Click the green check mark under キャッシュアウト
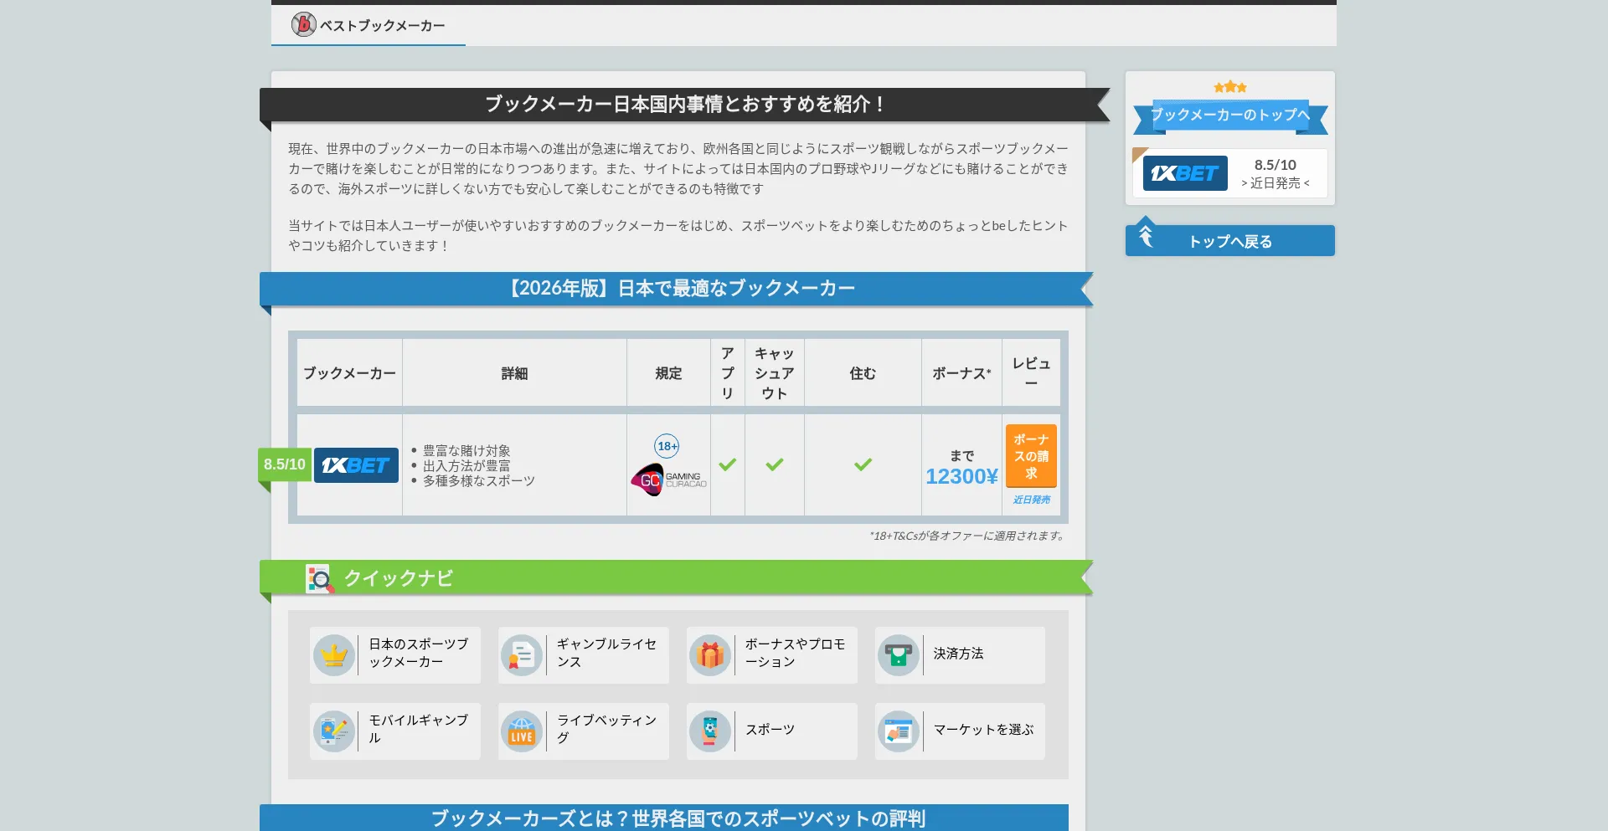 coord(775,464)
